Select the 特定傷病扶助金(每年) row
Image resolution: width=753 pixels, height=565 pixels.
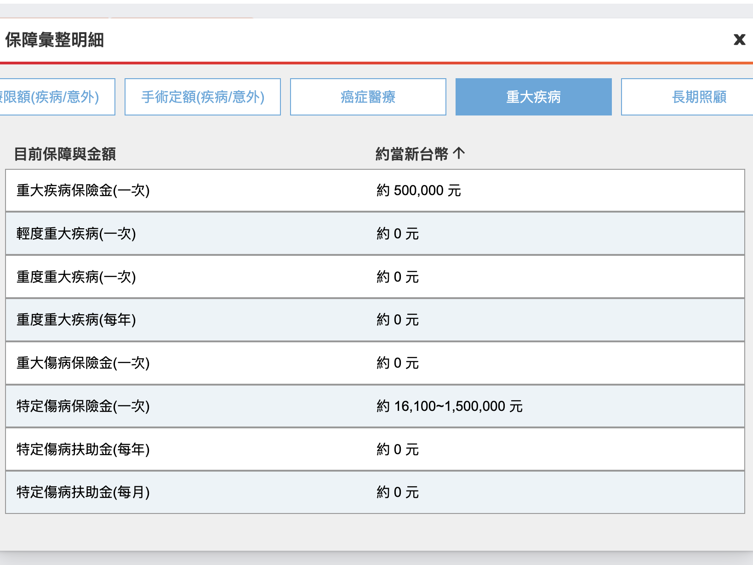point(83,450)
